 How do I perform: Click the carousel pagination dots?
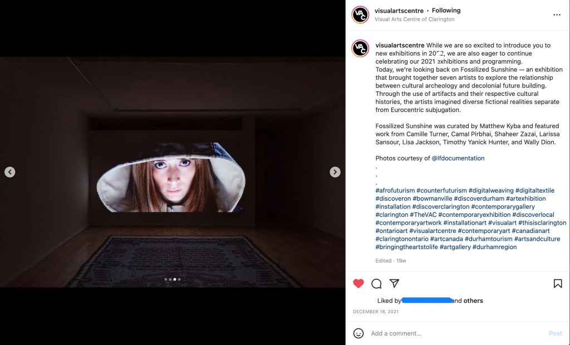173,279
